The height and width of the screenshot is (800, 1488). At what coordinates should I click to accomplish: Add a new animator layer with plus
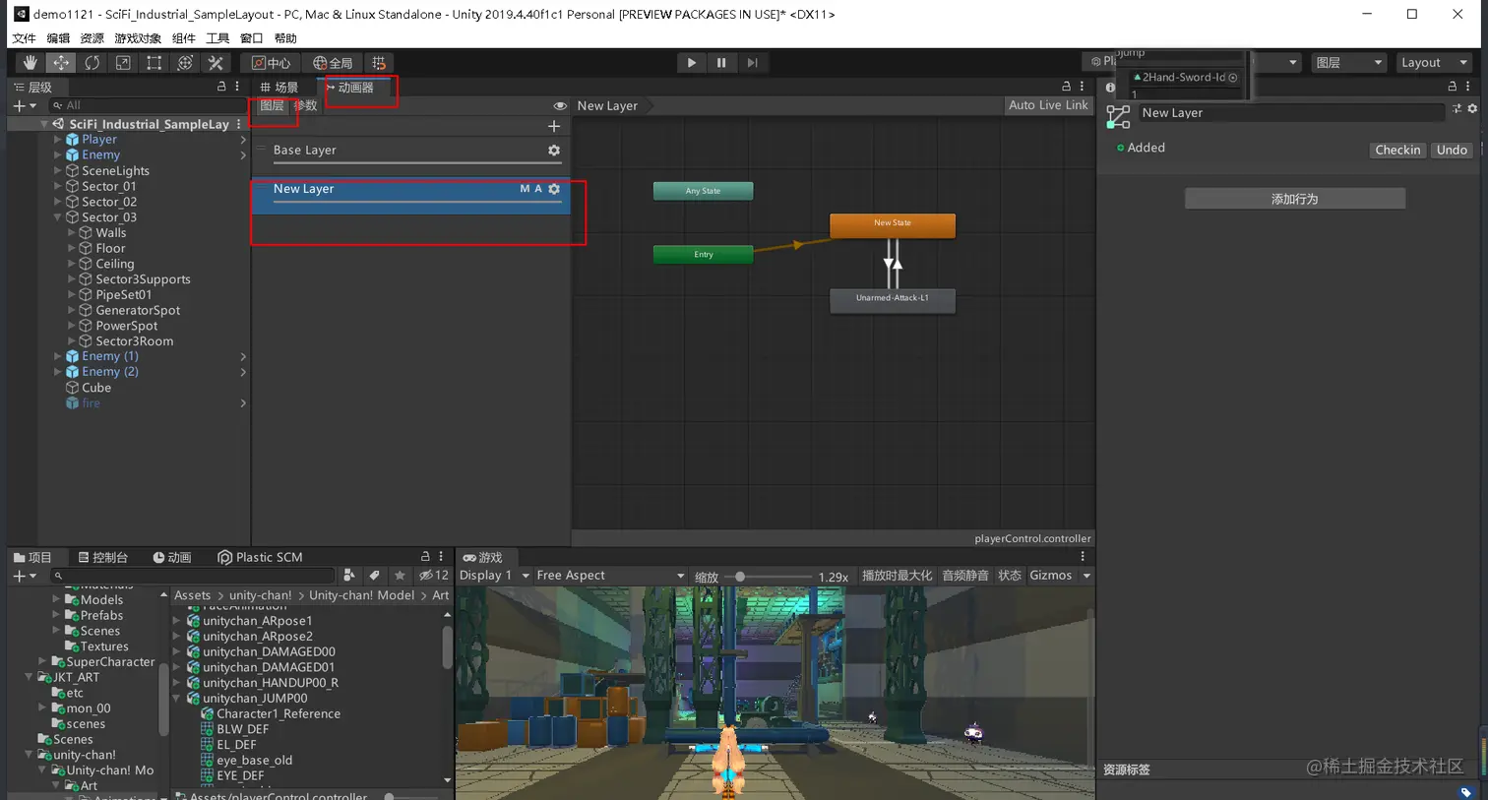click(554, 126)
